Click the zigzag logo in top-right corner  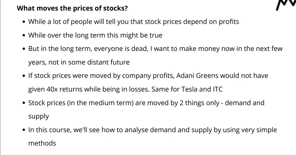pyautogui.click(x=286, y=5)
